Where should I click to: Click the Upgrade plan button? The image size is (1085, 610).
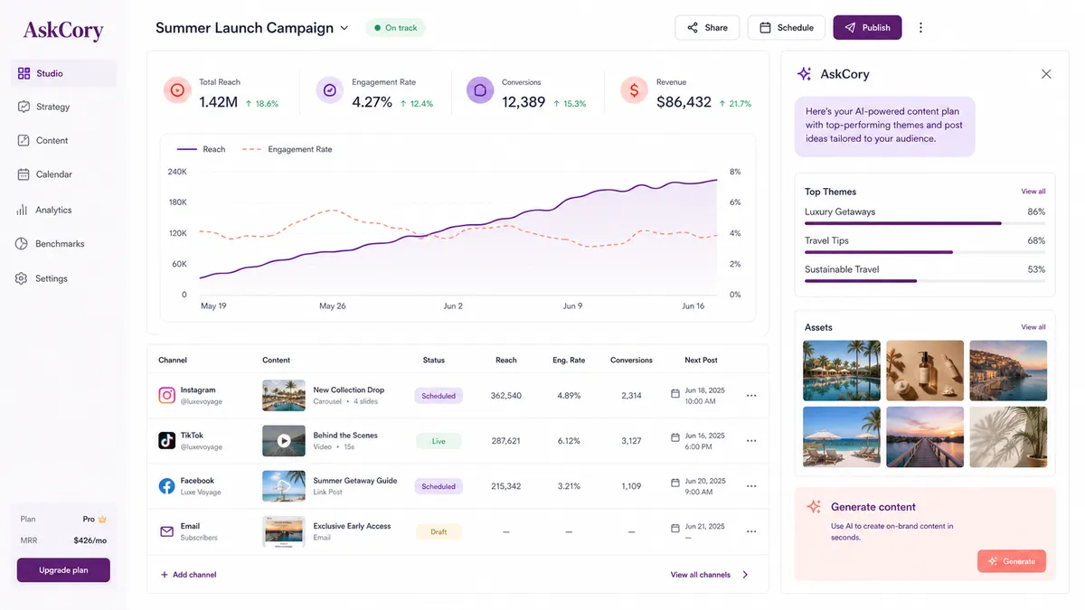[63, 570]
